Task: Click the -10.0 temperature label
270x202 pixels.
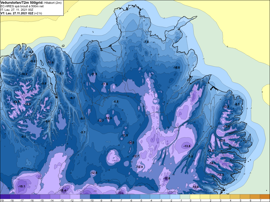Action: [177, 68]
